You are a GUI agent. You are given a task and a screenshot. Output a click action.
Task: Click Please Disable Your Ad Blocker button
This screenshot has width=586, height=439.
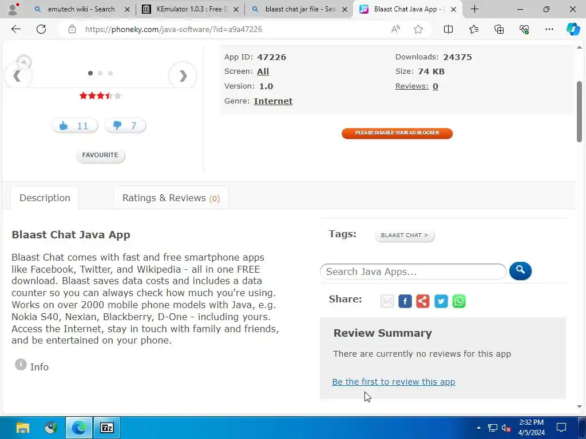(397, 133)
